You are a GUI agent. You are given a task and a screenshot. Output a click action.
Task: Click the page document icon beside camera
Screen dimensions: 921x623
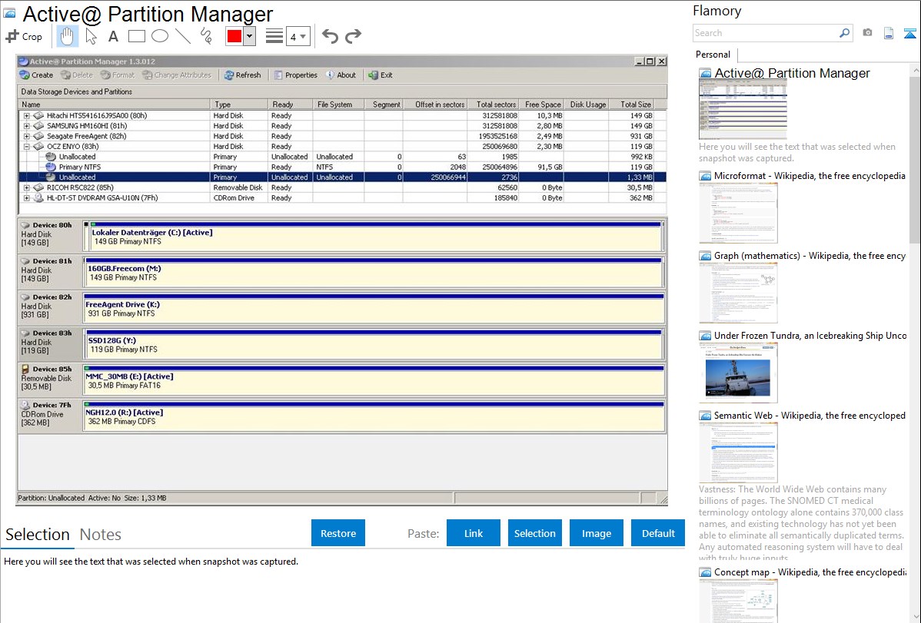pyautogui.click(x=889, y=33)
